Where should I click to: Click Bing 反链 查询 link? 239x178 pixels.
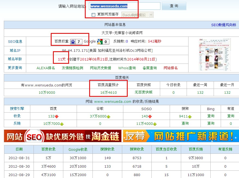click(x=211, y=123)
